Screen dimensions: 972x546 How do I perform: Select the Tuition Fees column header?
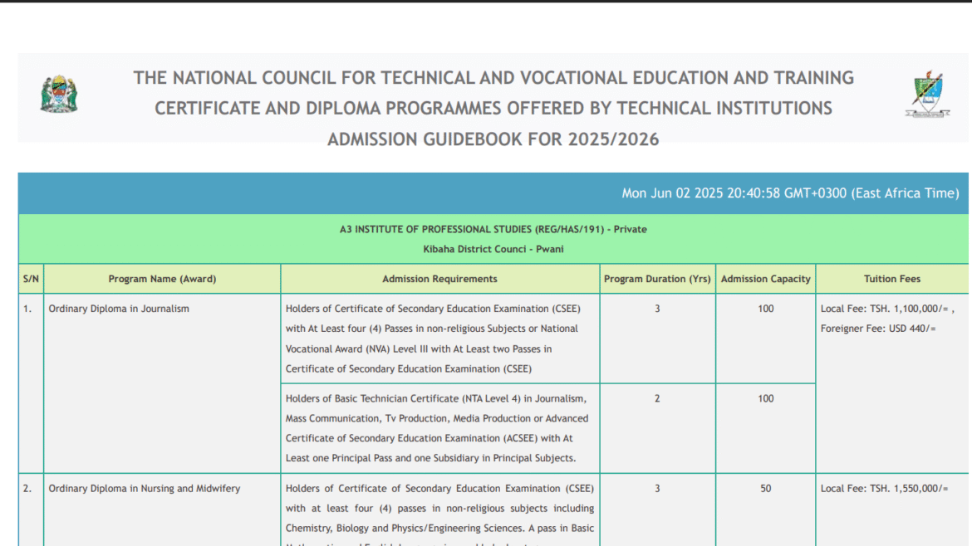[892, 279]
